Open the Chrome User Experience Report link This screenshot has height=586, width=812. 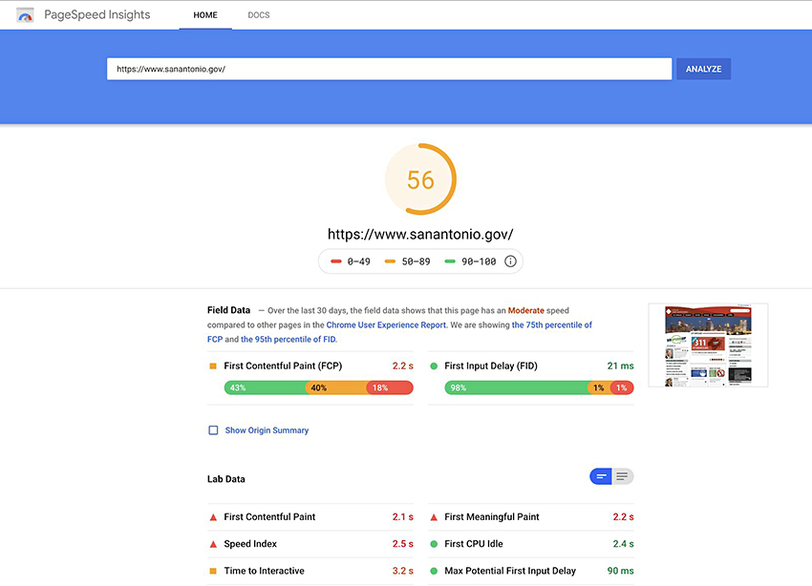point(386,324)
